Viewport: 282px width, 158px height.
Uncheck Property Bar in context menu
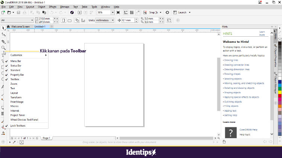[17, 75]
